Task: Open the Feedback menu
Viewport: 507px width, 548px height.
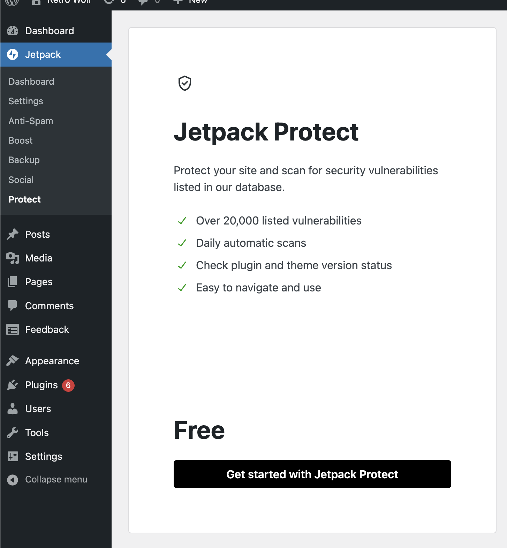Action: pyautogui.click(x=56, y=329)
